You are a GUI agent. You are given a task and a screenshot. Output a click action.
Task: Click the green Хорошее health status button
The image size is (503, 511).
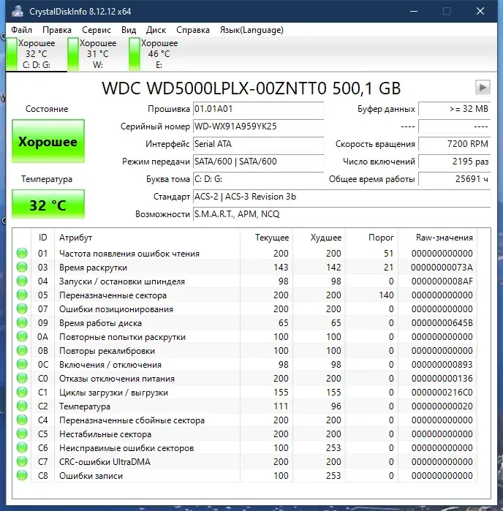point(48,141)
